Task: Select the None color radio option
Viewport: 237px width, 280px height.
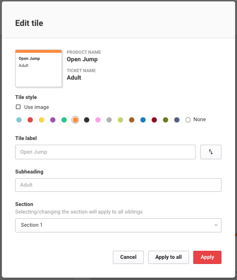Action: [x=188, y=120]
